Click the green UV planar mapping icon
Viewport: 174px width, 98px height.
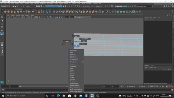[x=118, y=12]
